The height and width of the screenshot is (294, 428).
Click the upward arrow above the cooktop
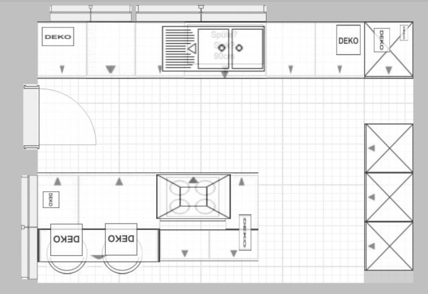coord(194,180)
